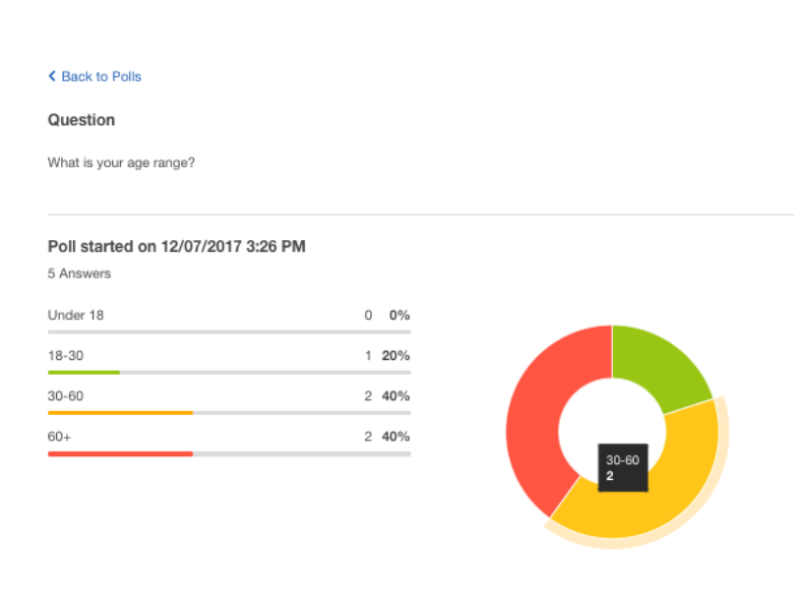Click the empty Under 18 progress bar

tap(229, 332)
